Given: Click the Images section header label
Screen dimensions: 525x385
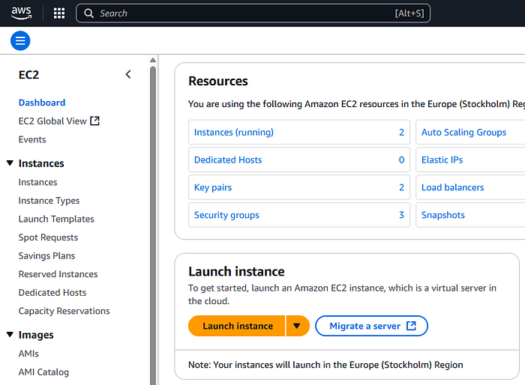Looking at the screenshot, I should click(36, 335).
